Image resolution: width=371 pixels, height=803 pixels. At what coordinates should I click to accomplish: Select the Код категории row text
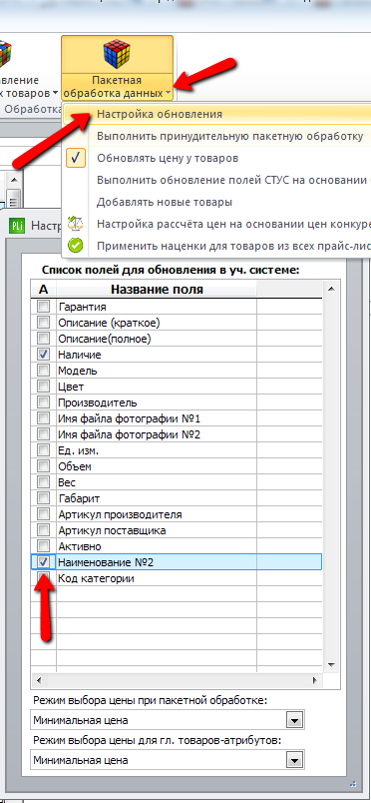click(96, 578)
